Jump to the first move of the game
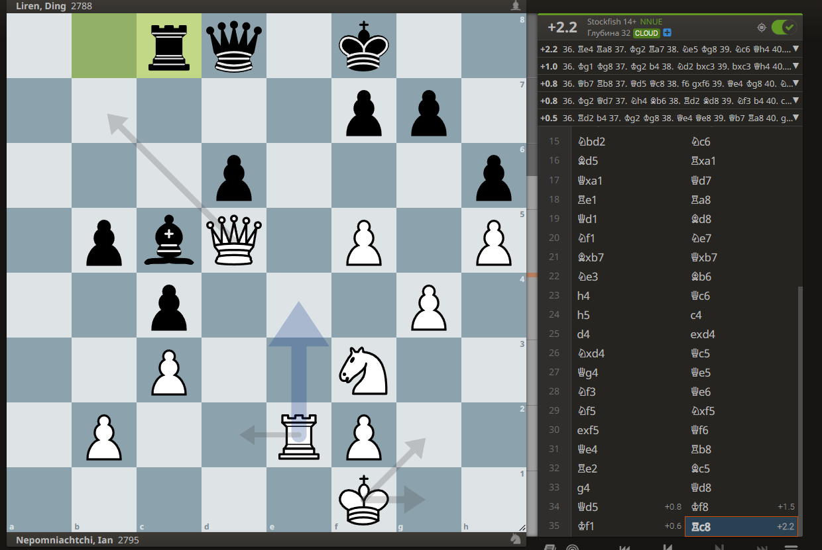Image resolution: width=822 pixels, height=550 pixels. pyautogui.click(x=624, y=547)
